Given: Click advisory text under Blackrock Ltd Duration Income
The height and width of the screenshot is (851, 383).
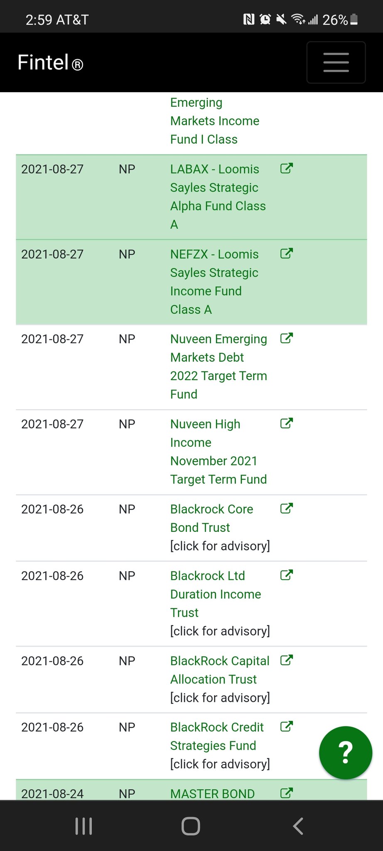Looking at the screenshot, I should click(x=220, y=631).
